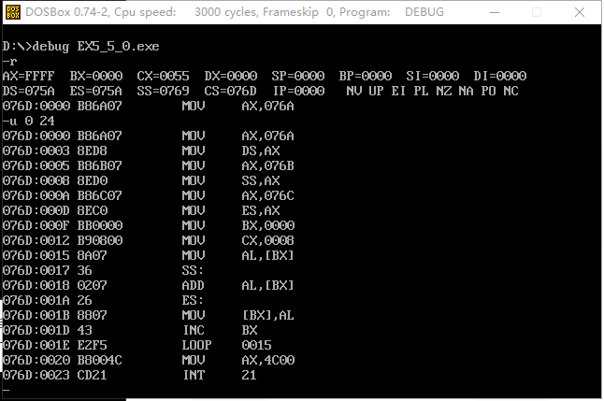Click the register value DI=0000
Image resolution: width=604 pixels, height=401 pixels.
click(x=499, y=76)
